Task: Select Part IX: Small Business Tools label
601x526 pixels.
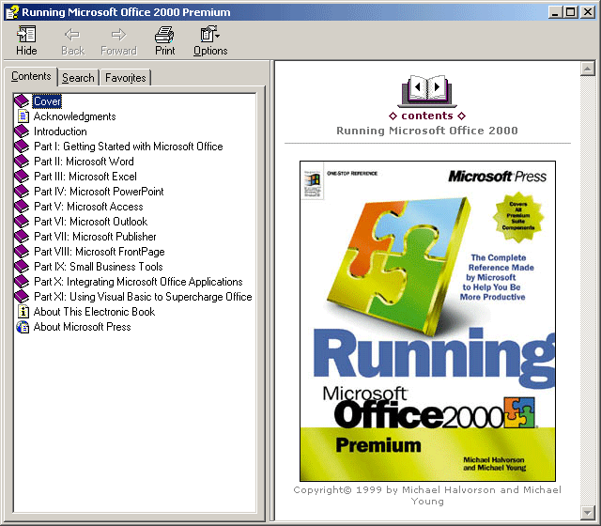Action: 98,267
